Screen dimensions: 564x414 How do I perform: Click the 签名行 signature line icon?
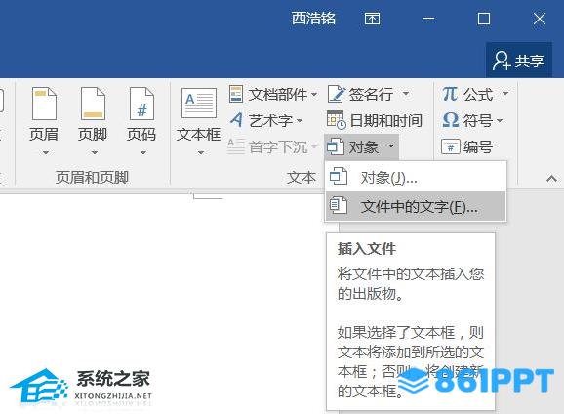[x=337, y=94]
